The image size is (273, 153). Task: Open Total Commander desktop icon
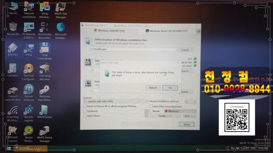44,52
